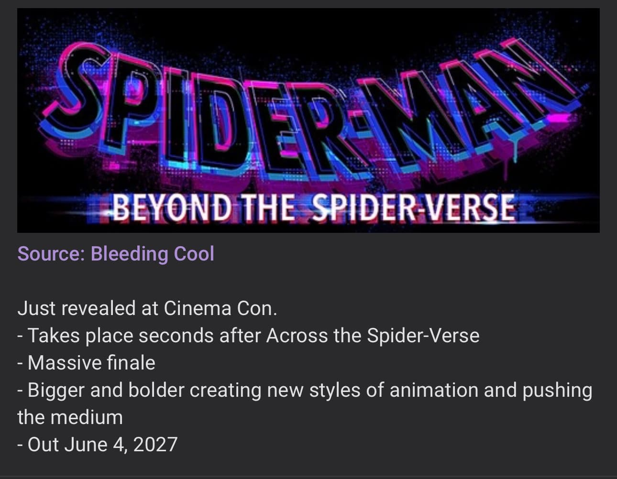Select the 'Just revealed at Cinema Con.' line
Viewport: 617px width, 479px height.
point(147,308)
